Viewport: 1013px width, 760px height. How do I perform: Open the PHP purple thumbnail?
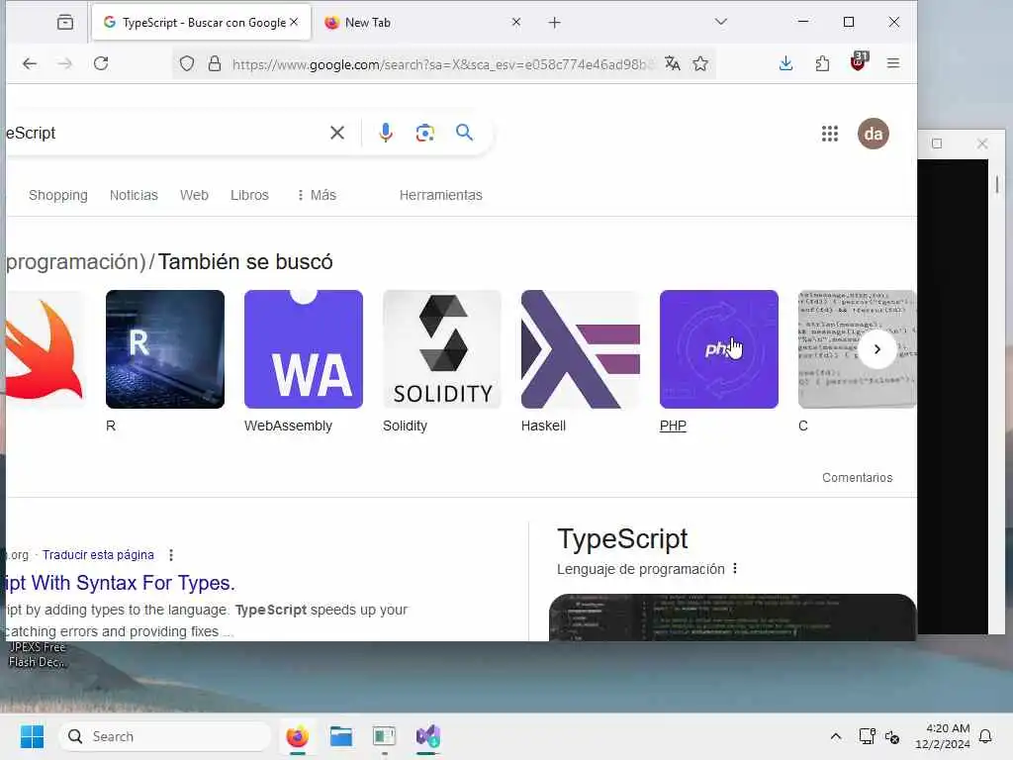pyautogui.click(x=719, y=349)
